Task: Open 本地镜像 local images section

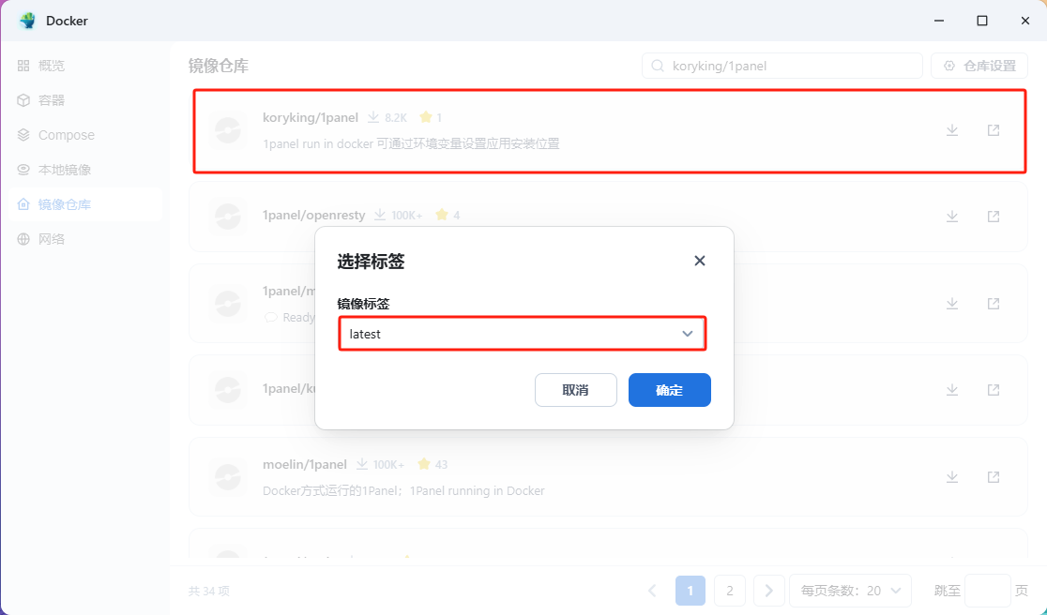Action: [x=85, y=170]
